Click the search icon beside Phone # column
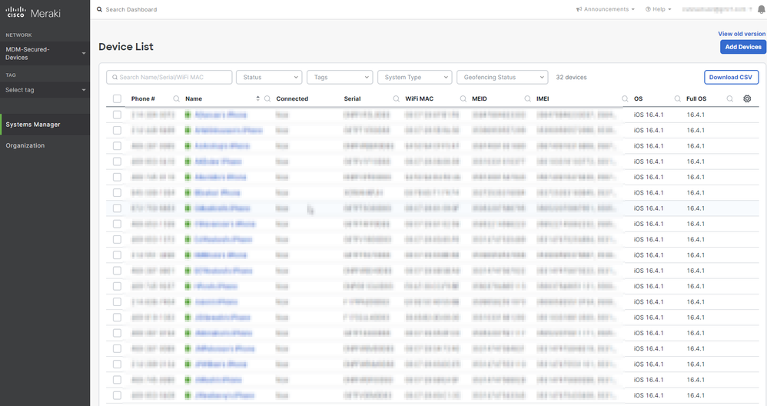Viewport: 767px width, 406px height. (x=176, y=99)
